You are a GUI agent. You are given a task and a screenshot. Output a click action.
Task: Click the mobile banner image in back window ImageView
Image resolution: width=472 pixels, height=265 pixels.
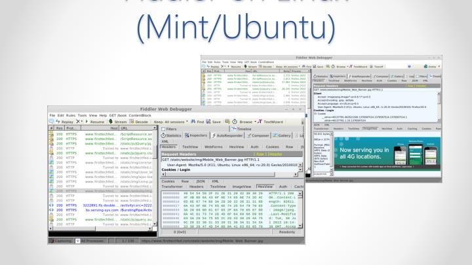coord(387,154)
